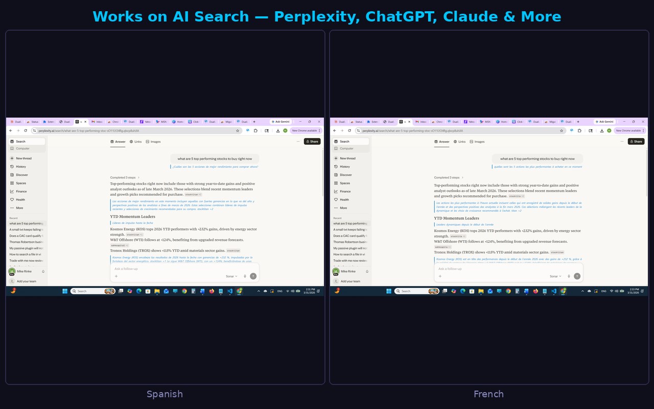Click the plus attach icon in Spanish screenshot's follow-up box

coord(116,276)
